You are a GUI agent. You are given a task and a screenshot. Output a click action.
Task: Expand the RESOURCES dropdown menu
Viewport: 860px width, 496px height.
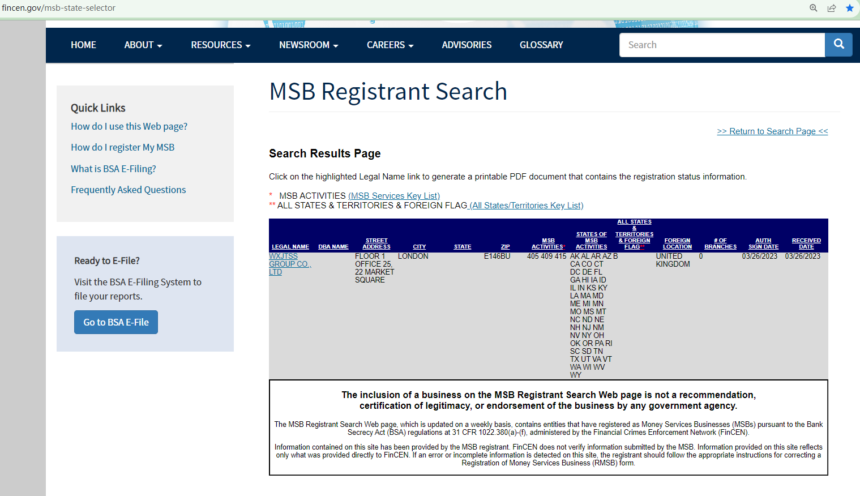point(221,45)
